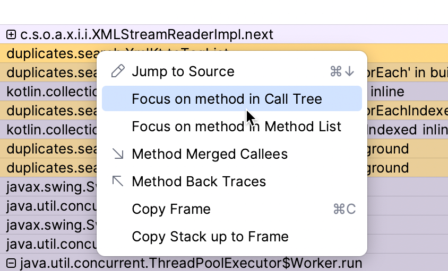Image resolution: width=448 pixels, height=271 pixels.
Task: Choose Copy Frame from context menu
Action: coord(171,209)
